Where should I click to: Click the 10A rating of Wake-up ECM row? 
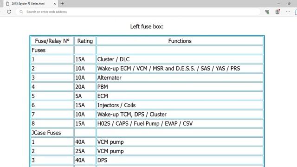tap(85, 68)
